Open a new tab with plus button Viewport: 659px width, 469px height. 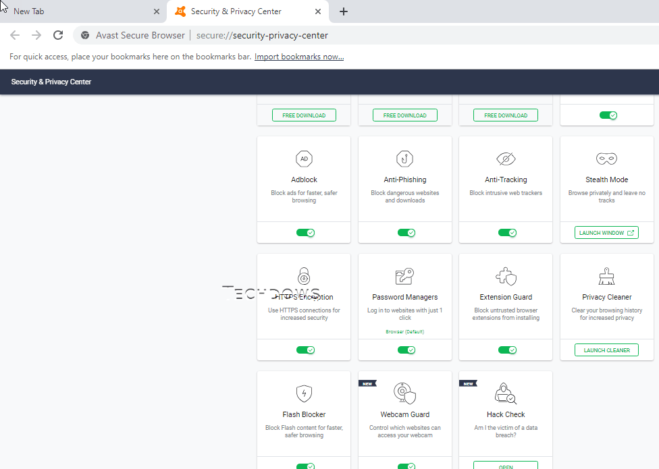[344, 11]
